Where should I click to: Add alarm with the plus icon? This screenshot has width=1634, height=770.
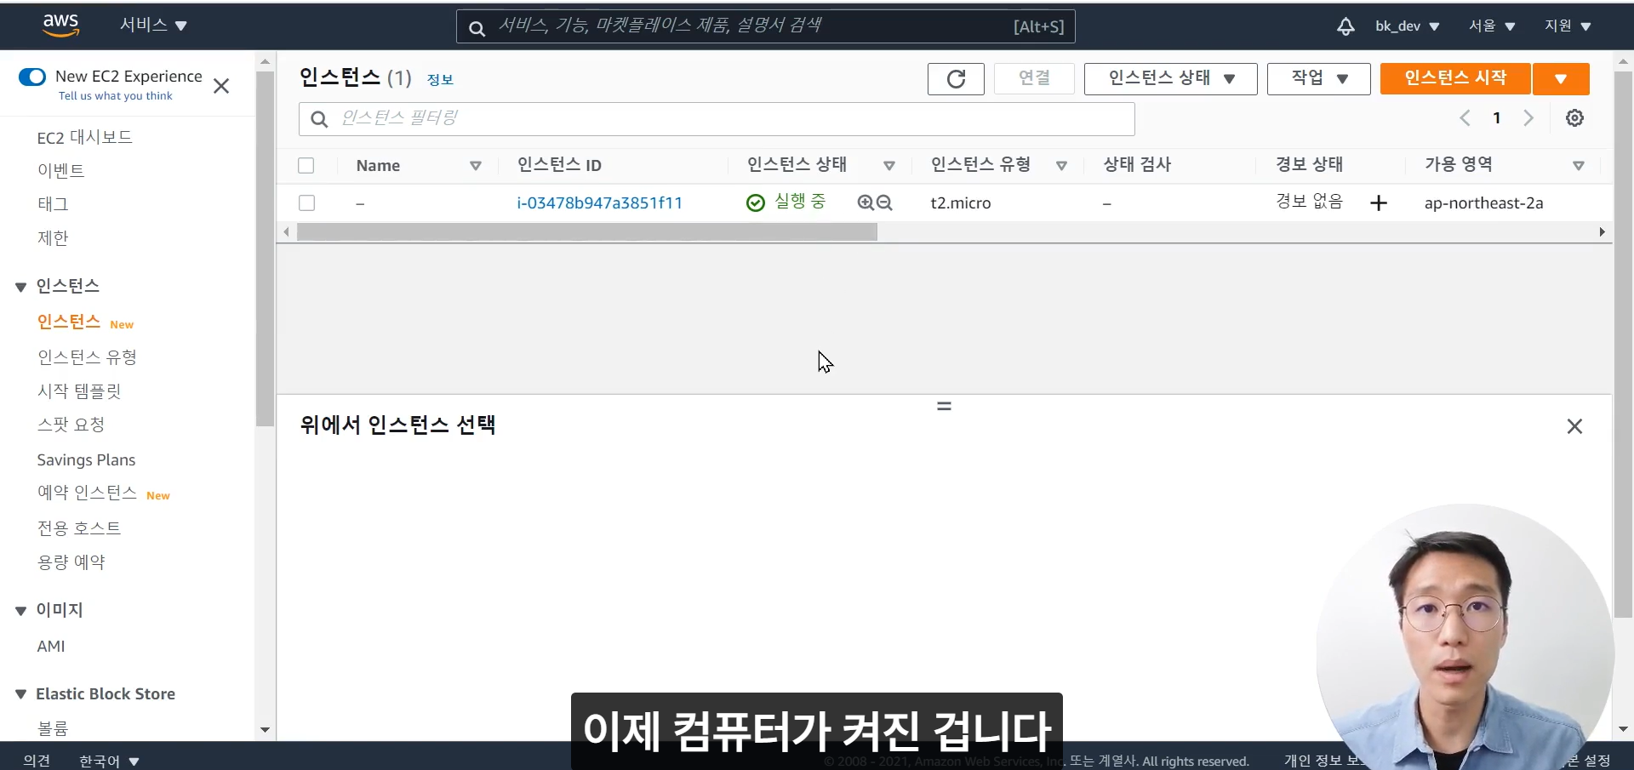(x=1379, y=202)
